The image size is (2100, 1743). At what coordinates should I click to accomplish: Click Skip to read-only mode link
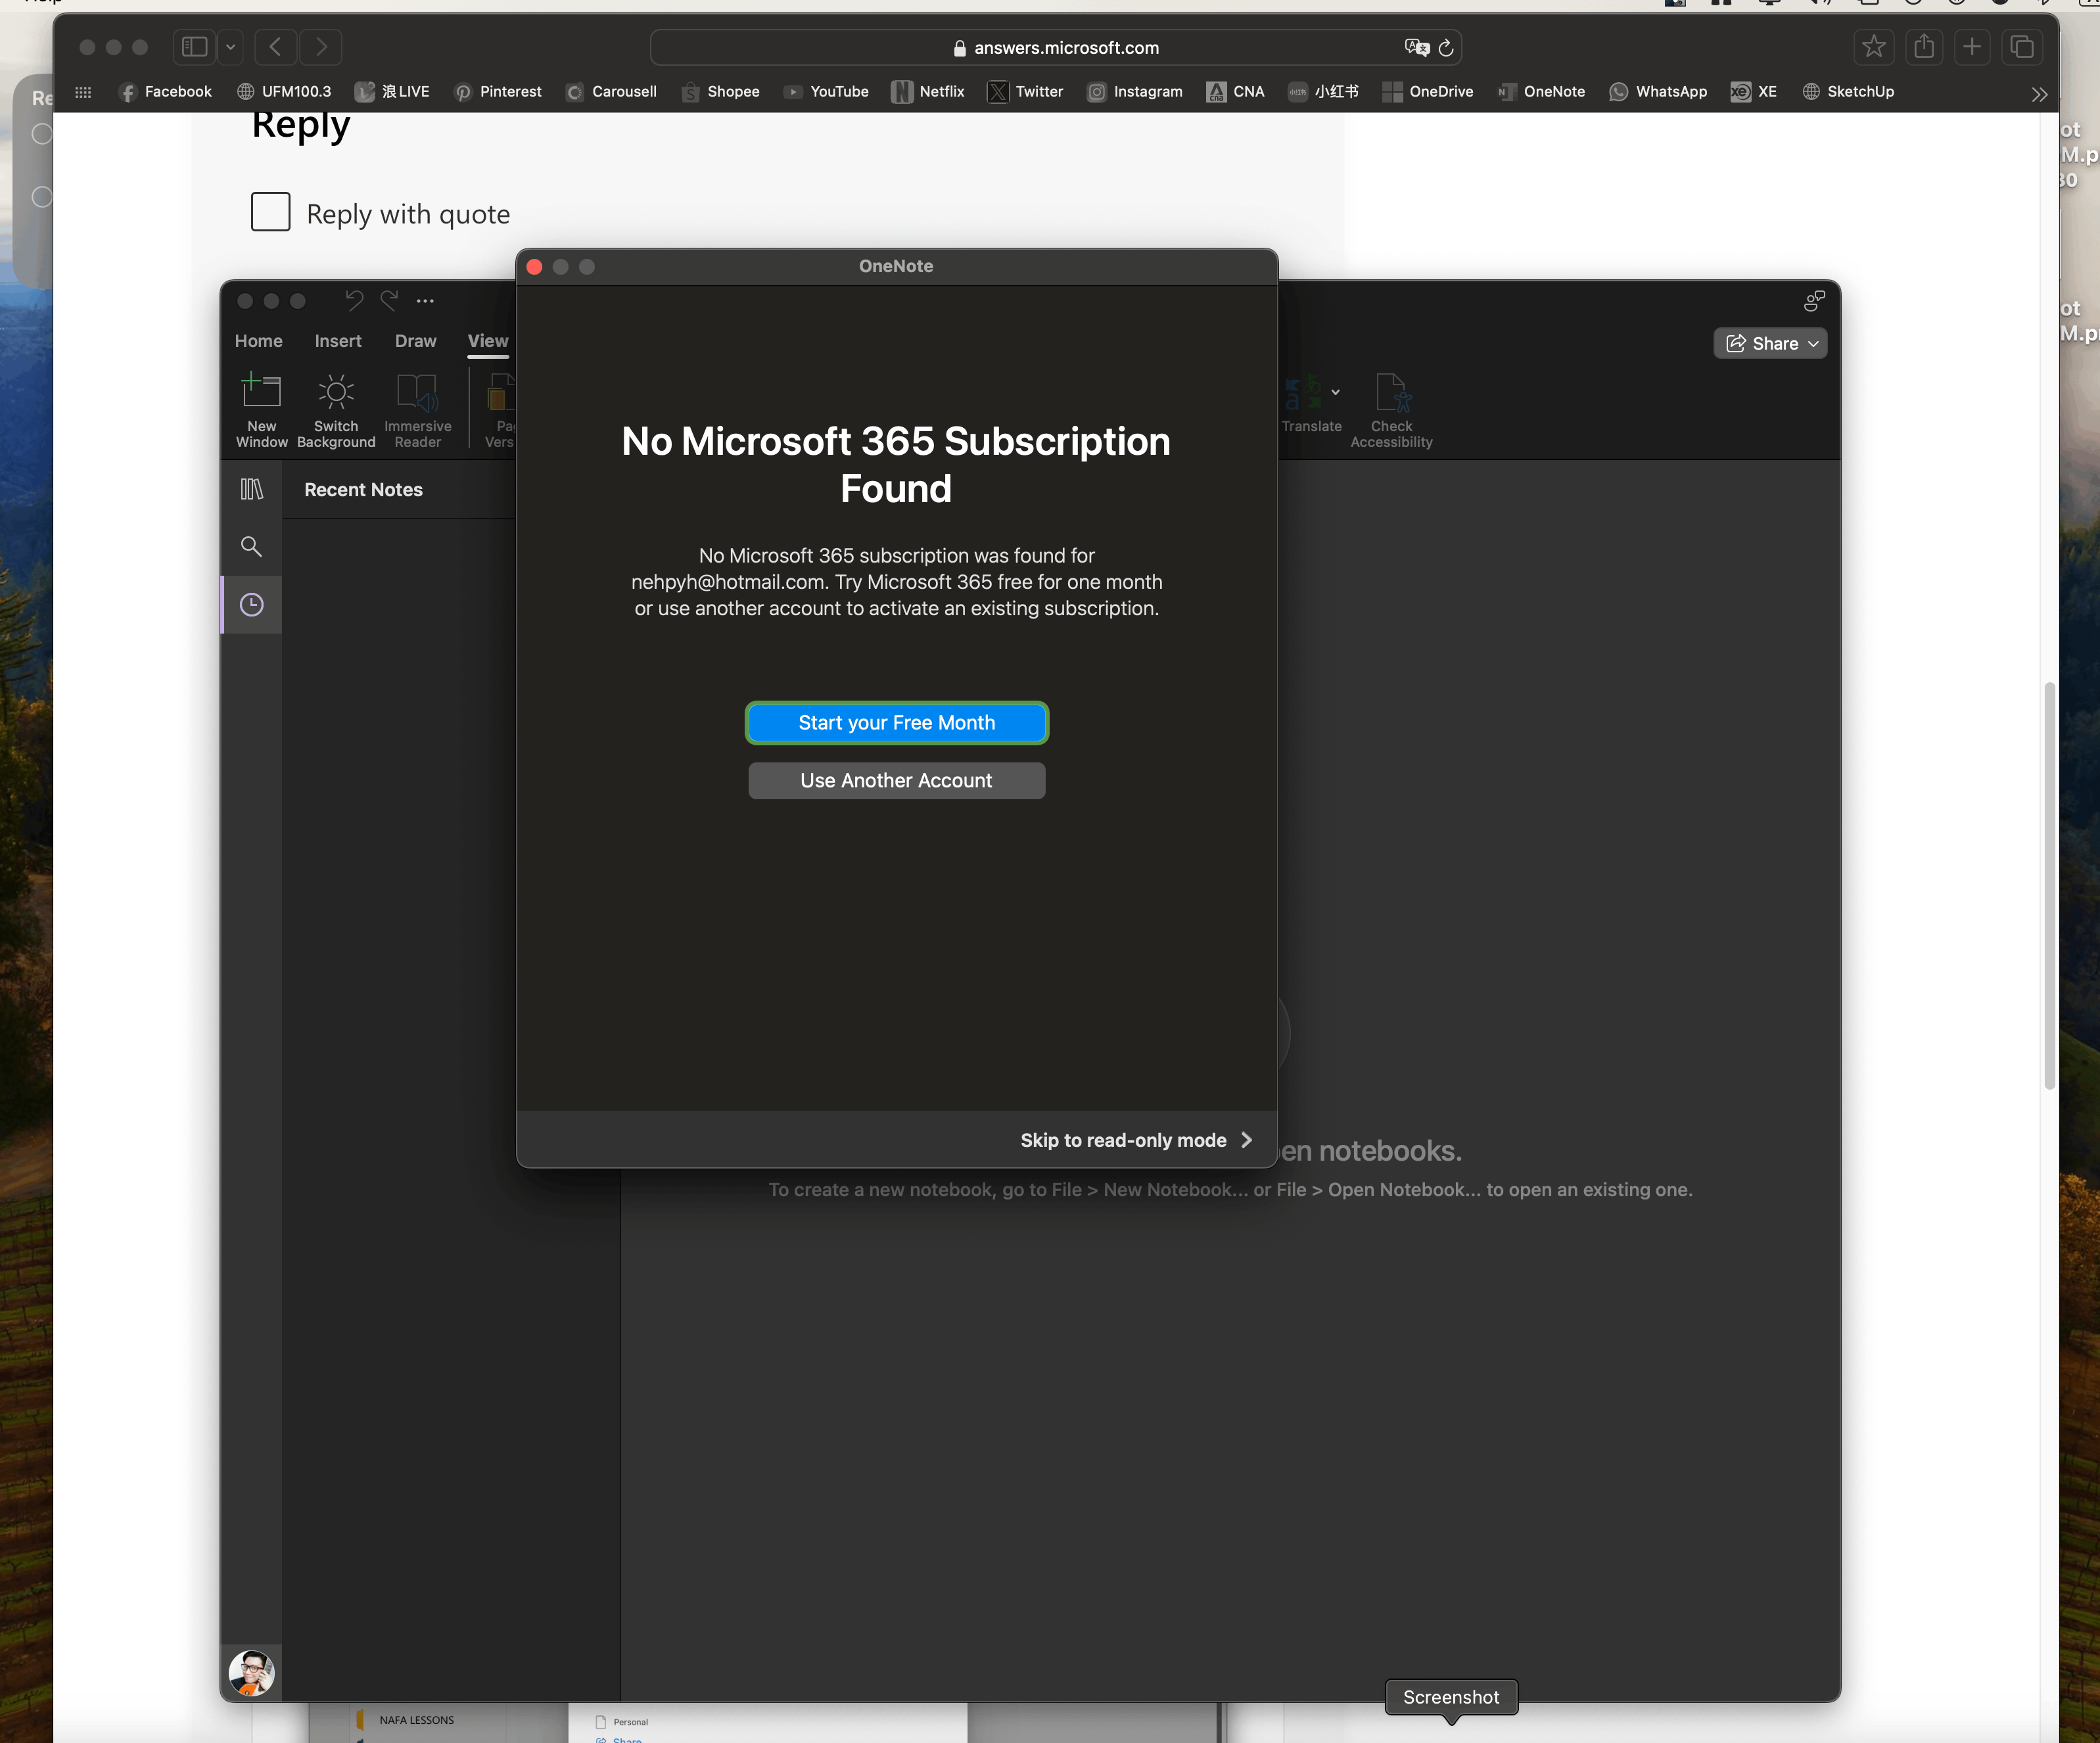click(1135, 1140)
